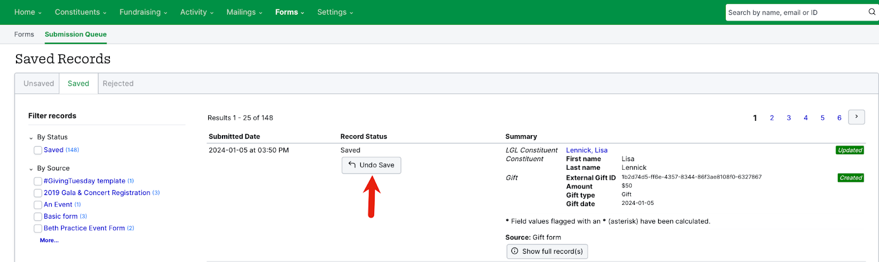Switch to the Rejected tab

[x=118, y=83]
